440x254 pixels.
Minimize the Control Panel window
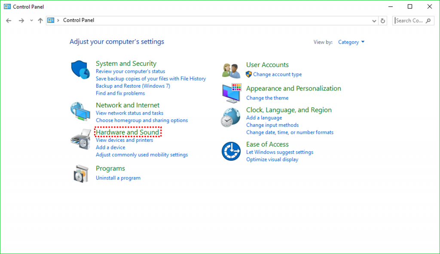click(x=390, y=6)
